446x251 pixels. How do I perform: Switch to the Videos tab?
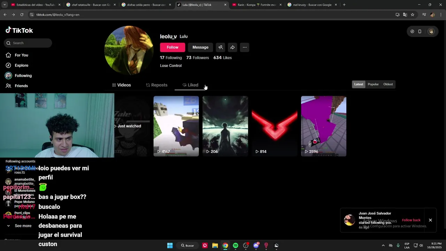coord(122,85)
